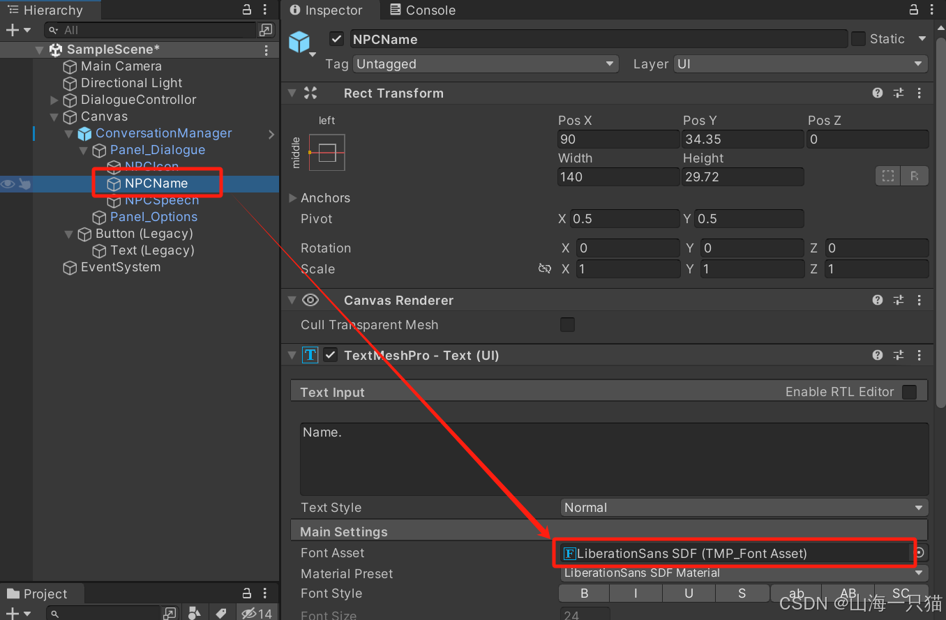
Task: Enable the Static checkbox
Action: click(858, 39)
